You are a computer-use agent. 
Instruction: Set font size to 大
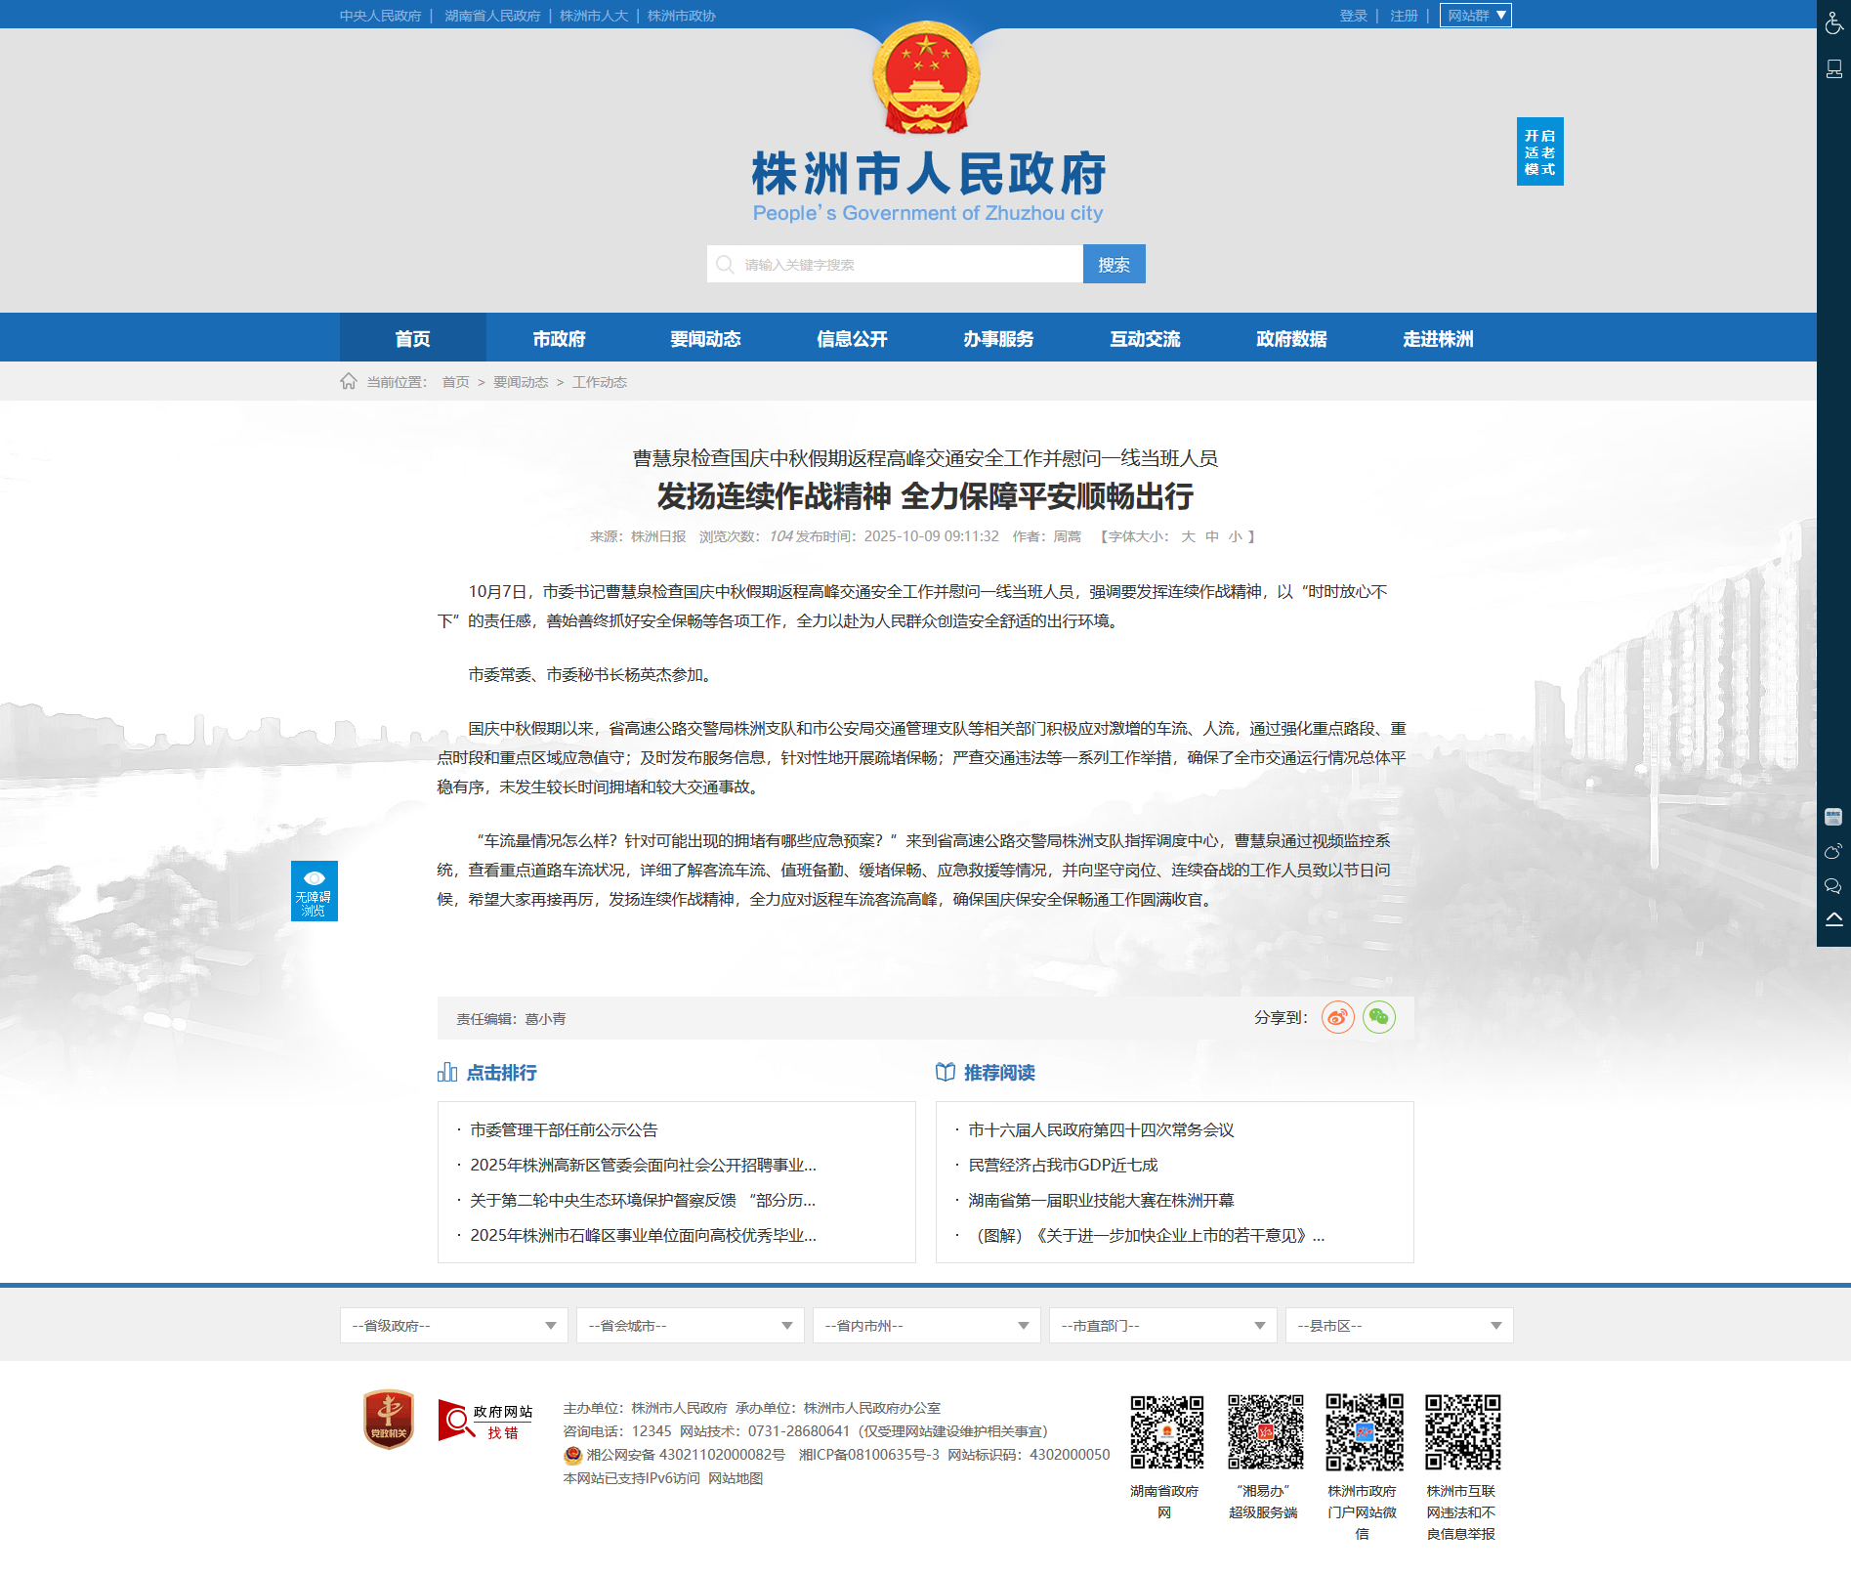point(1188,536)
